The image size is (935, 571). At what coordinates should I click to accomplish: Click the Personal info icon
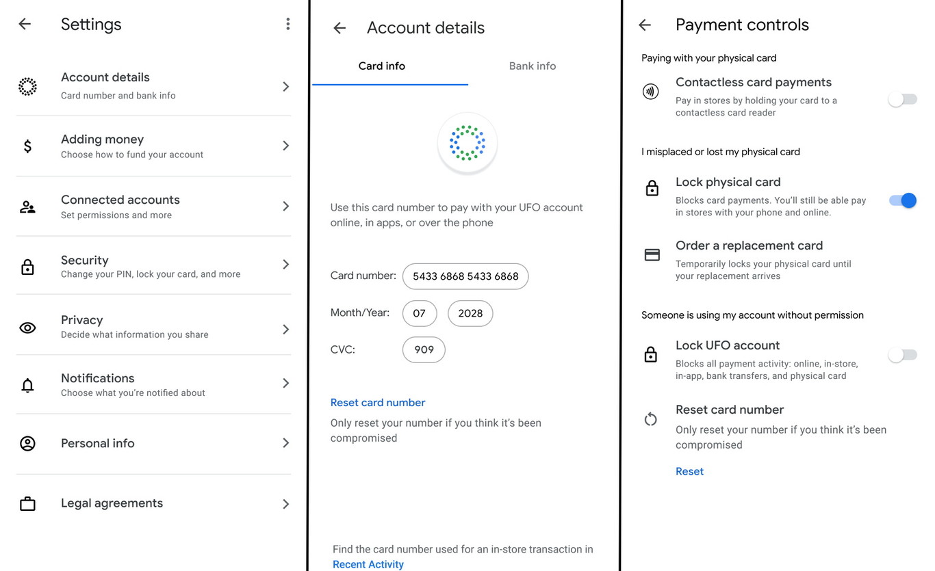coord(27,442)
